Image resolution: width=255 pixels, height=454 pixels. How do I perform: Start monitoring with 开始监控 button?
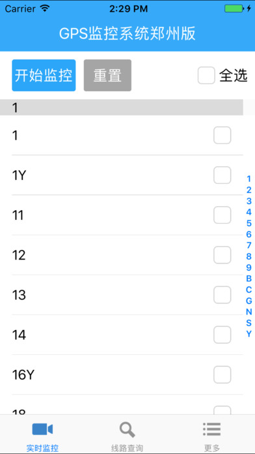click(x=44, y=75)
